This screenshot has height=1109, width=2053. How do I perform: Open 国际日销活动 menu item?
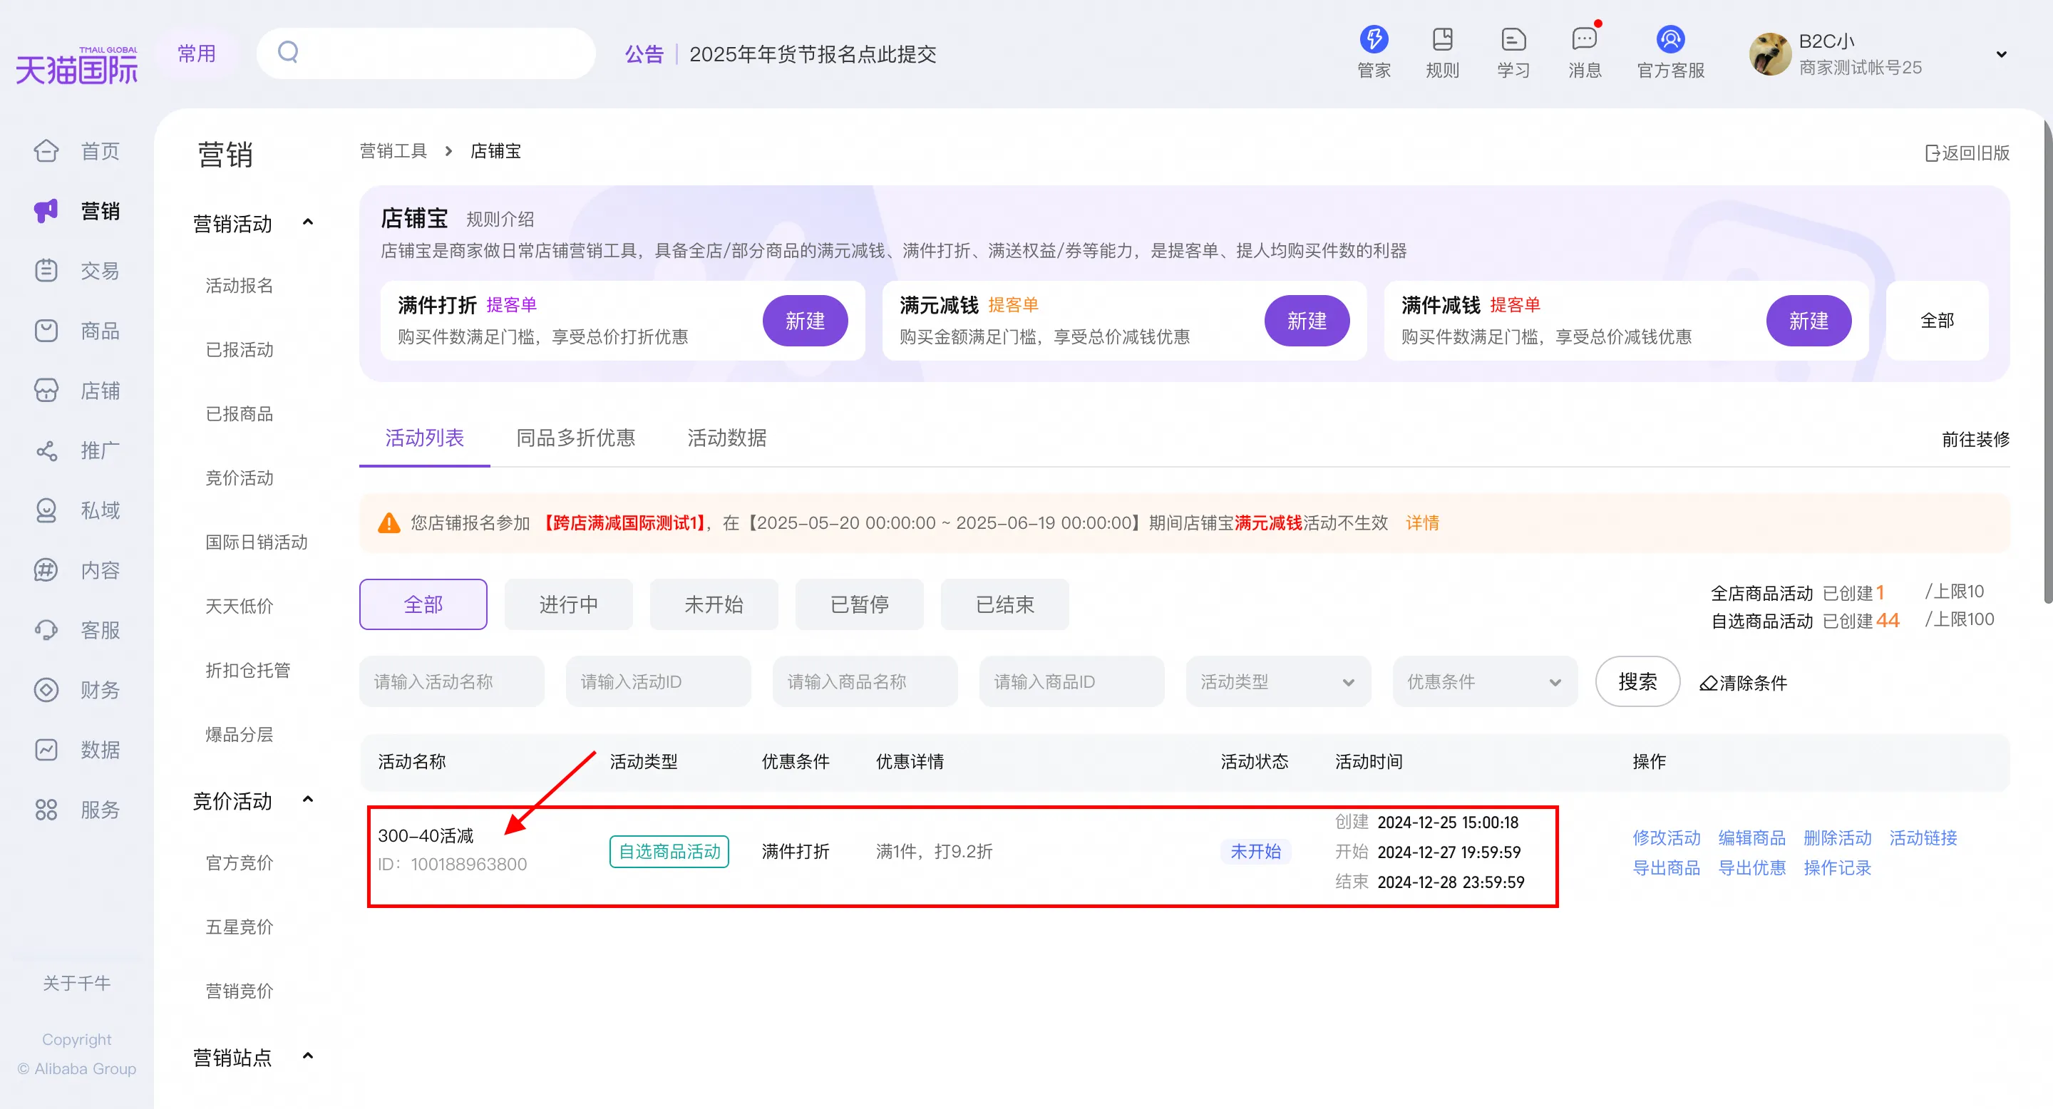(257, 542)
